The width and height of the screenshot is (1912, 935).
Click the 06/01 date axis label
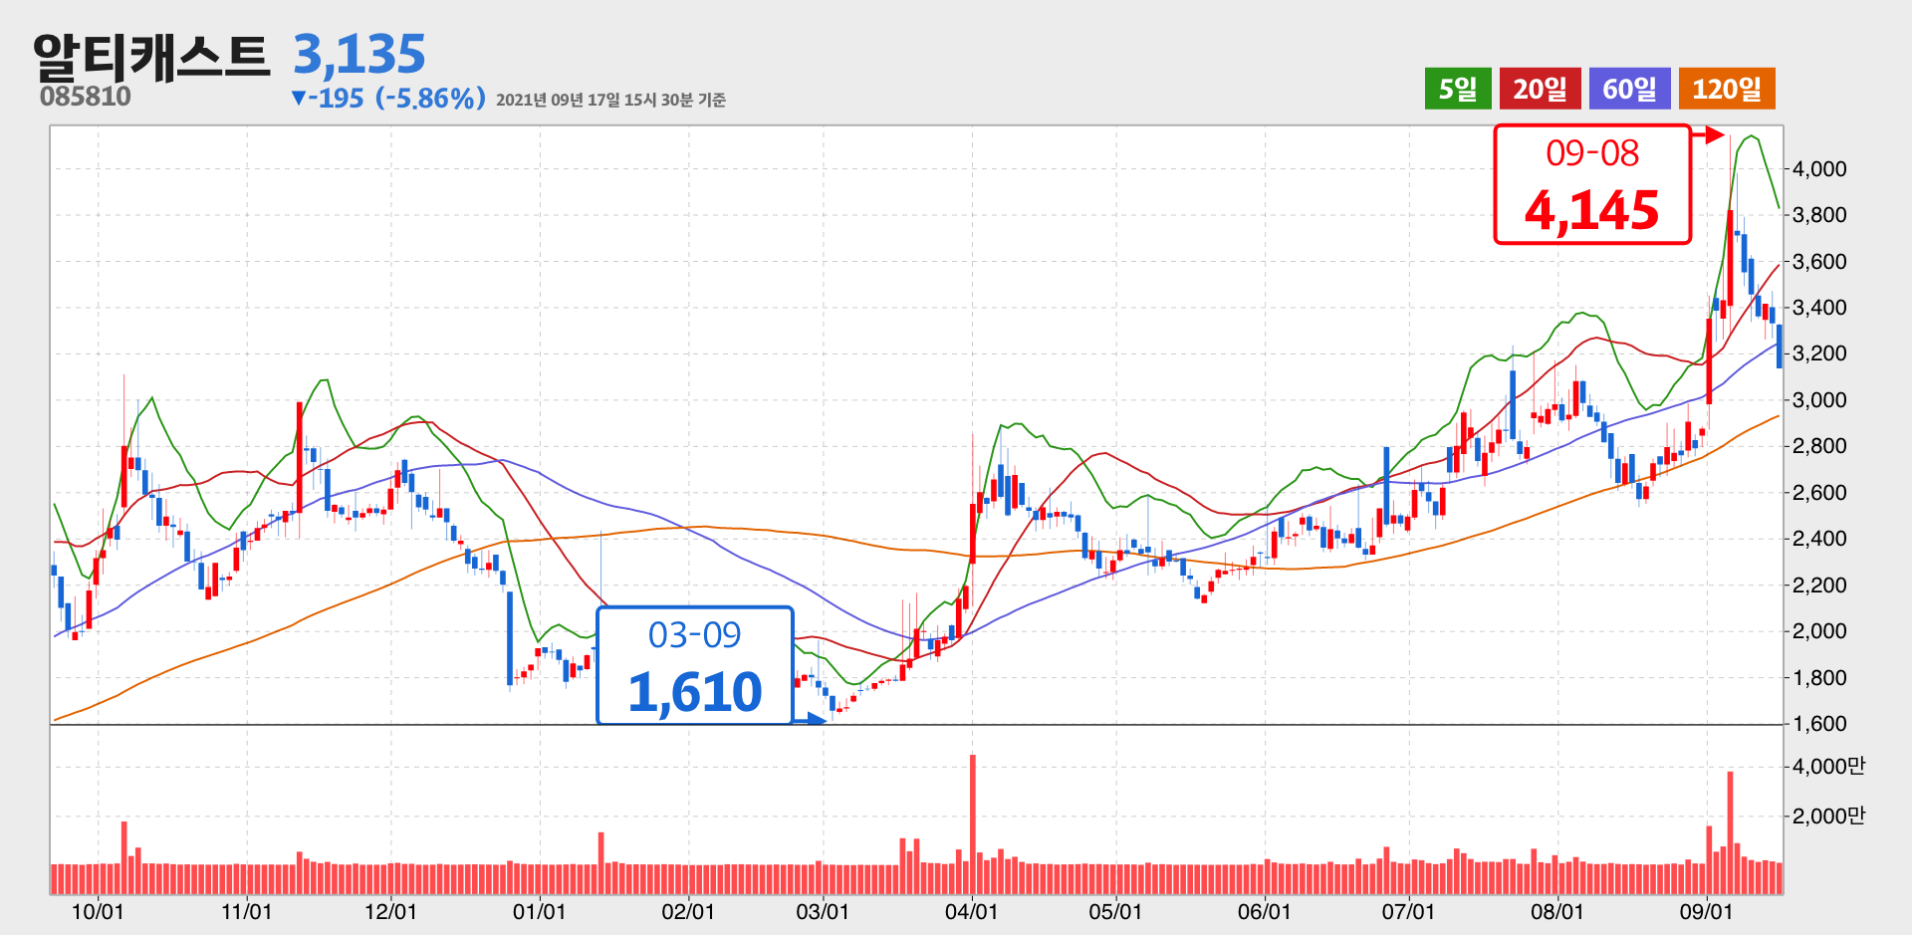tap(1265, 911)
